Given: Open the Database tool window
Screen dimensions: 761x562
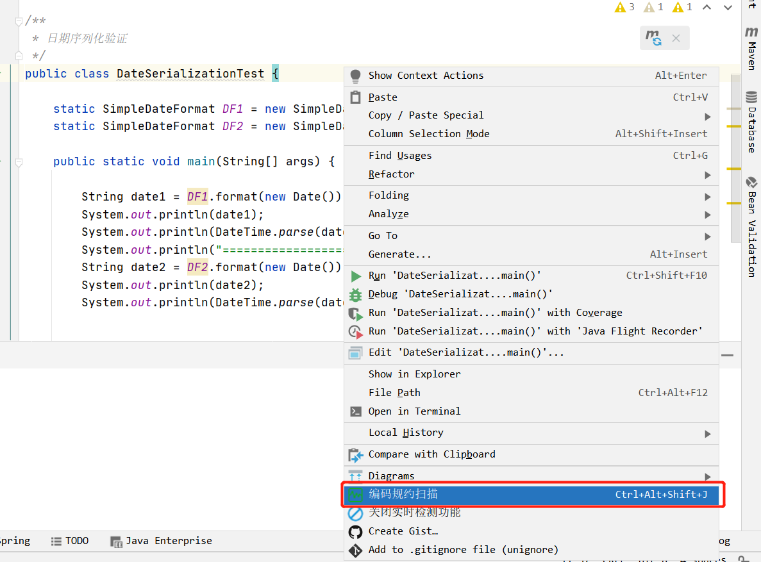Looking at the screenshot, I should [751, 121].
